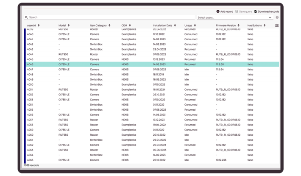Viewport: 301px width, 176px height.
Task: Click the Installation Date column header
Action: 162,25
